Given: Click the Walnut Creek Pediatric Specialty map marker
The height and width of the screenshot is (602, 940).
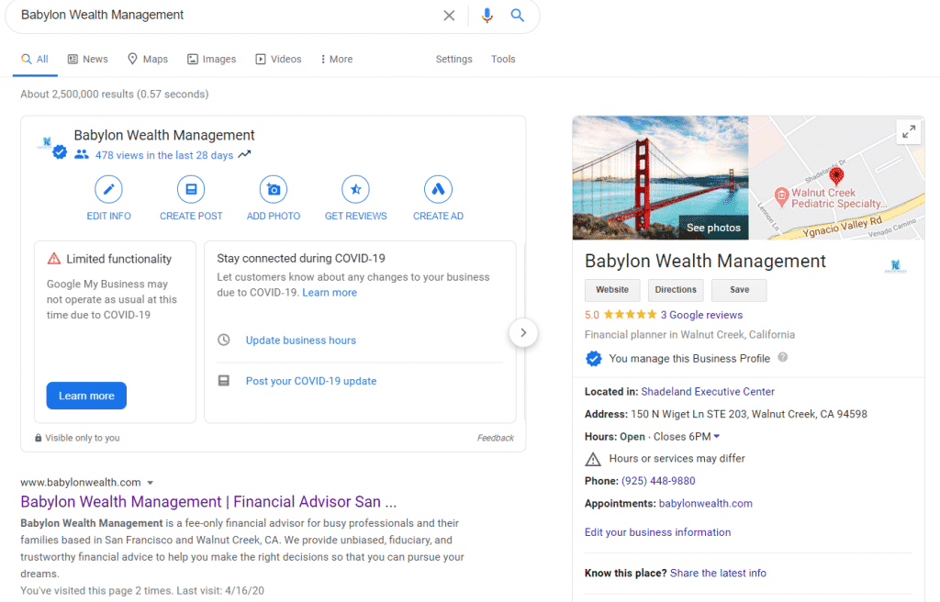Looking at the screenshot, I should click(x=781, y=196).
